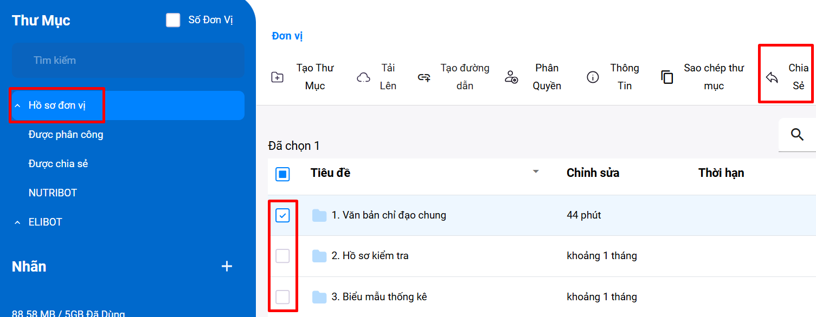816x317 pixels.
Task: Click the Đơn vị breadcrumb link
Action: tap(287, 36)
